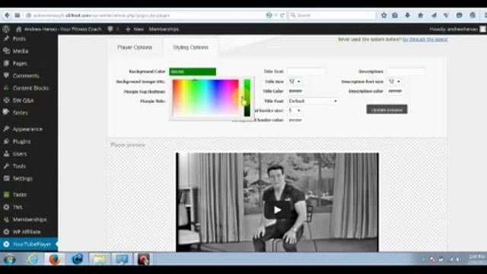The height and width of the screenshot is (274, 487).
Task: Click the Pages icon in sidebar
Action: click(6, 63)
